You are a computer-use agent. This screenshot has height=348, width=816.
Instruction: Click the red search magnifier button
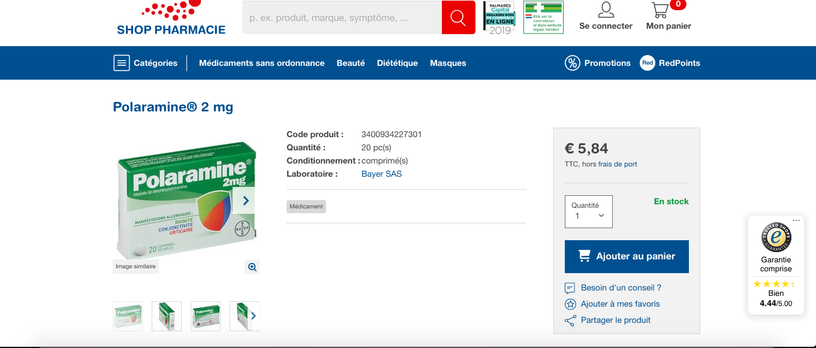[459, 17]
